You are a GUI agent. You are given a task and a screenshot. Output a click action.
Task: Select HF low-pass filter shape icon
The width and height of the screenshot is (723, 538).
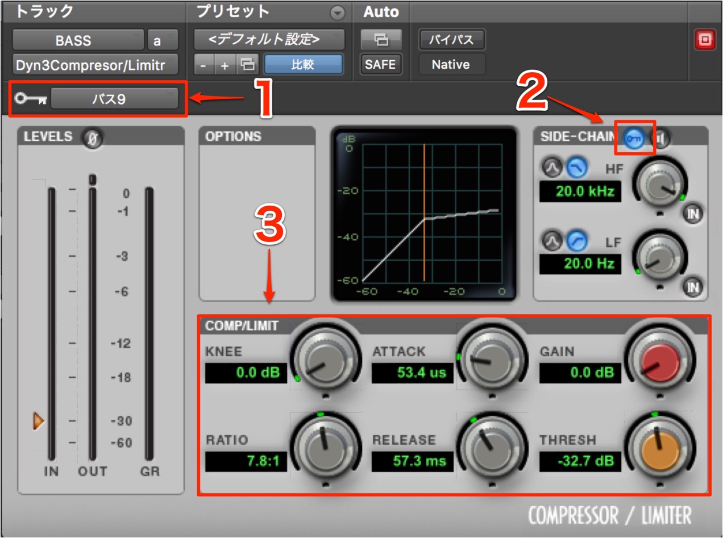[576, 168]
